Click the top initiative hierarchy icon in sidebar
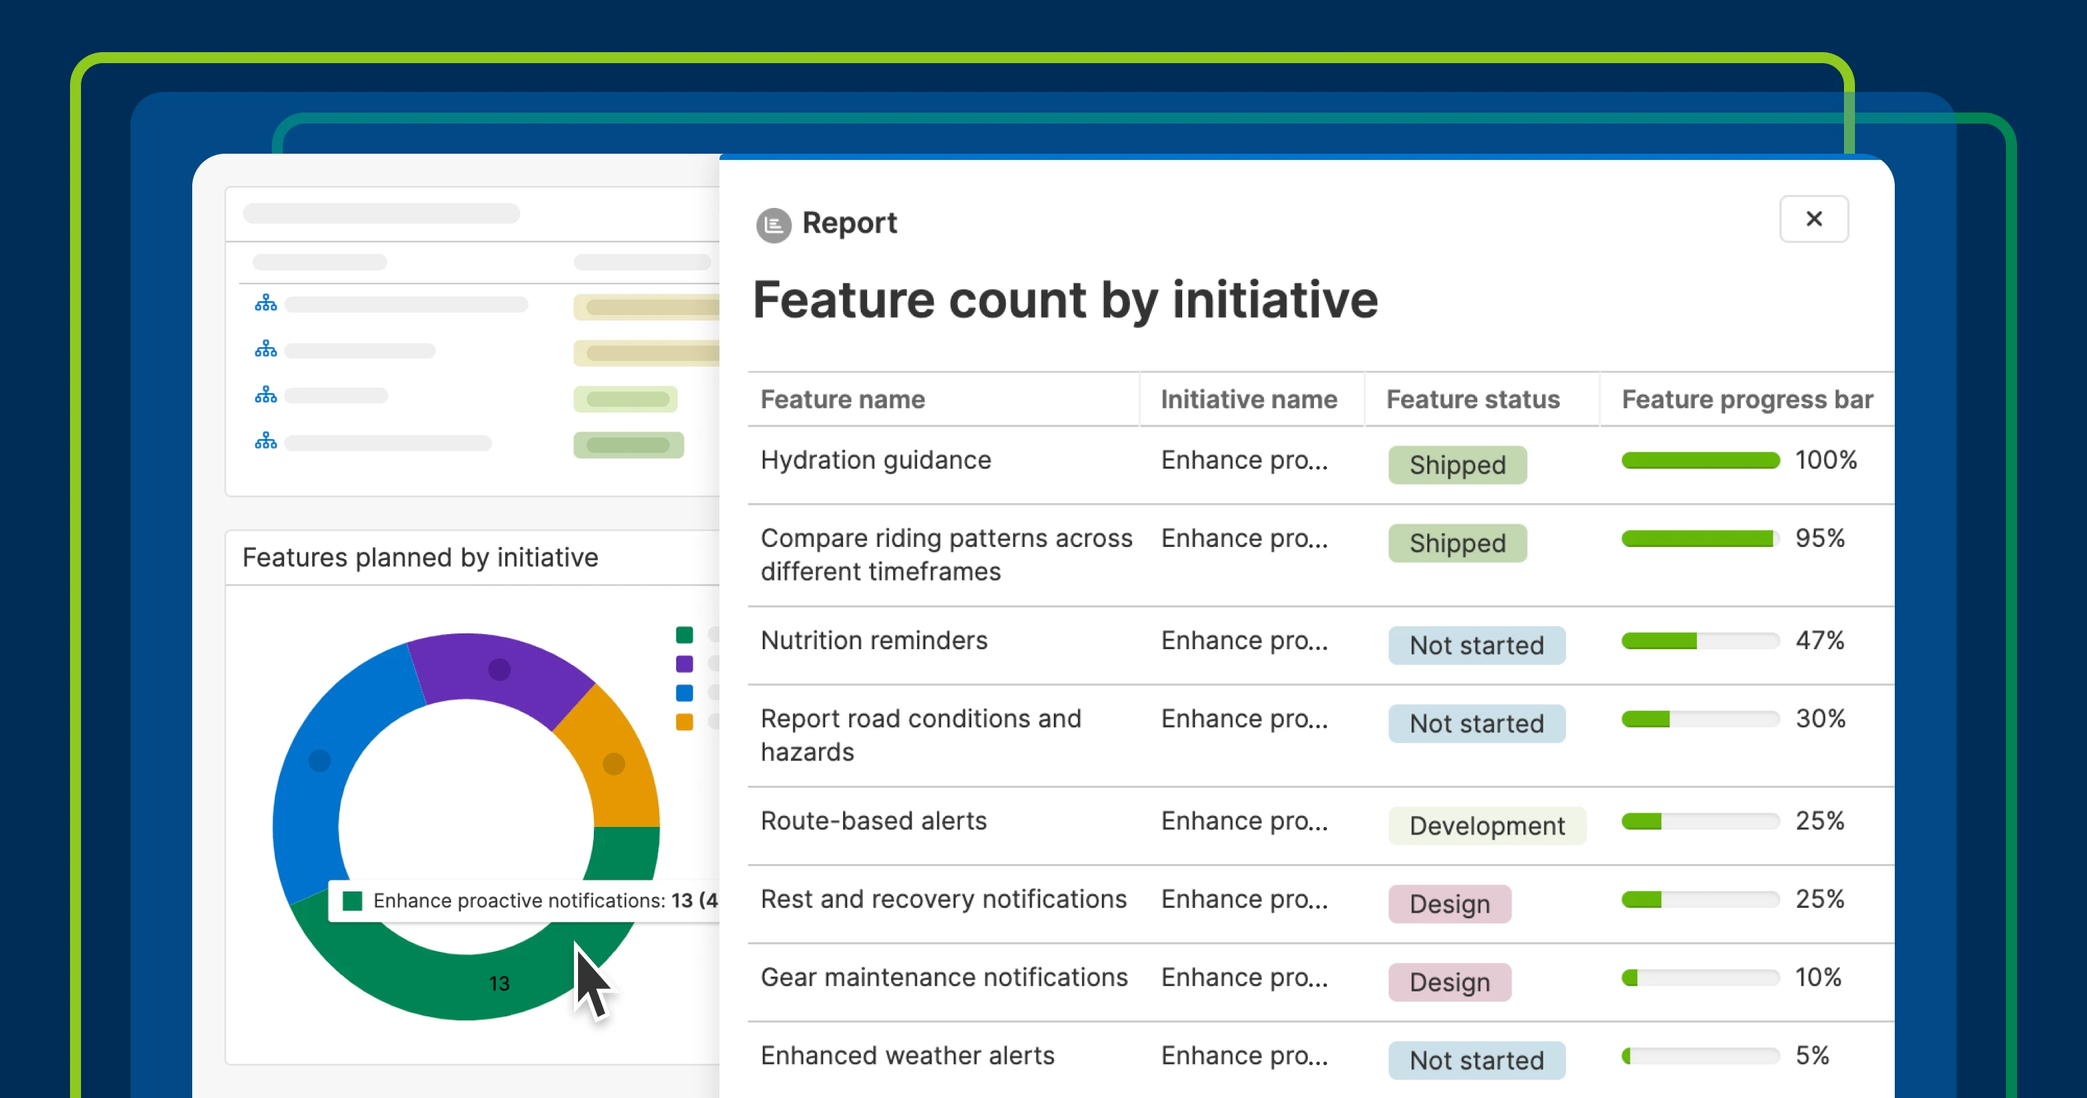The width and height of the screenshot is (2087, 1098). (265, 303)
